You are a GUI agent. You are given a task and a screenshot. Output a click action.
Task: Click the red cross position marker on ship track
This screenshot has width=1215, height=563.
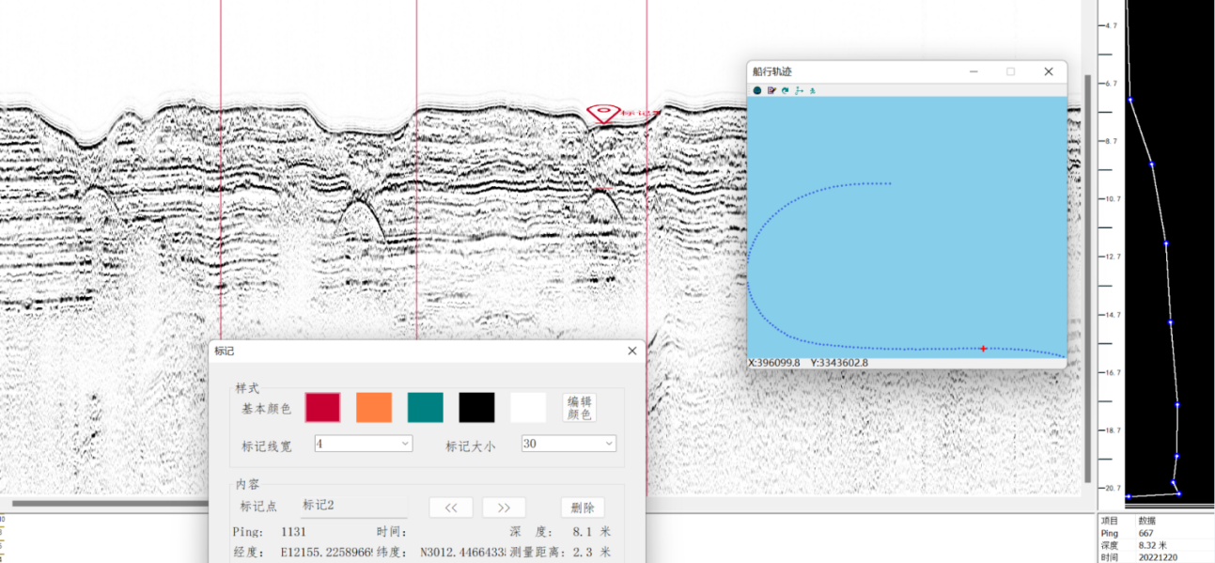pyautogui.click(x=983, y=349)
